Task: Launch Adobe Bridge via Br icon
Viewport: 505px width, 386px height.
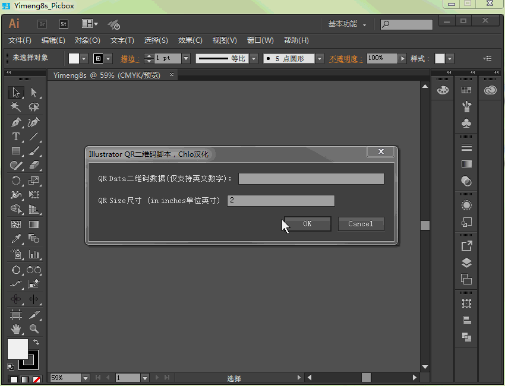Action: [42, 24]
